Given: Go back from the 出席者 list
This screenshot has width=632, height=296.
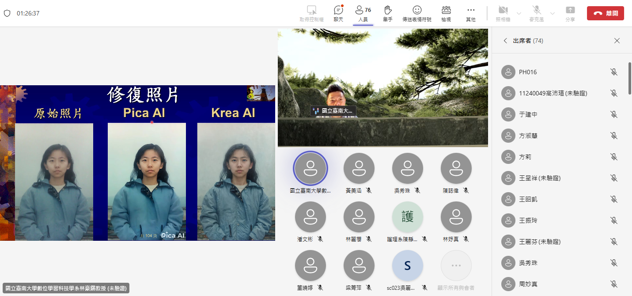Looking at the screenshot, I should [505, 41].
